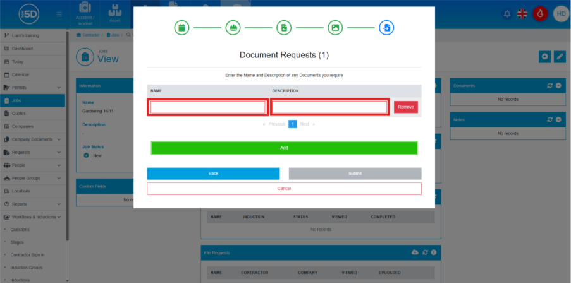
Task: Expand Company Documents in sidebar
Action: point(59,139)
